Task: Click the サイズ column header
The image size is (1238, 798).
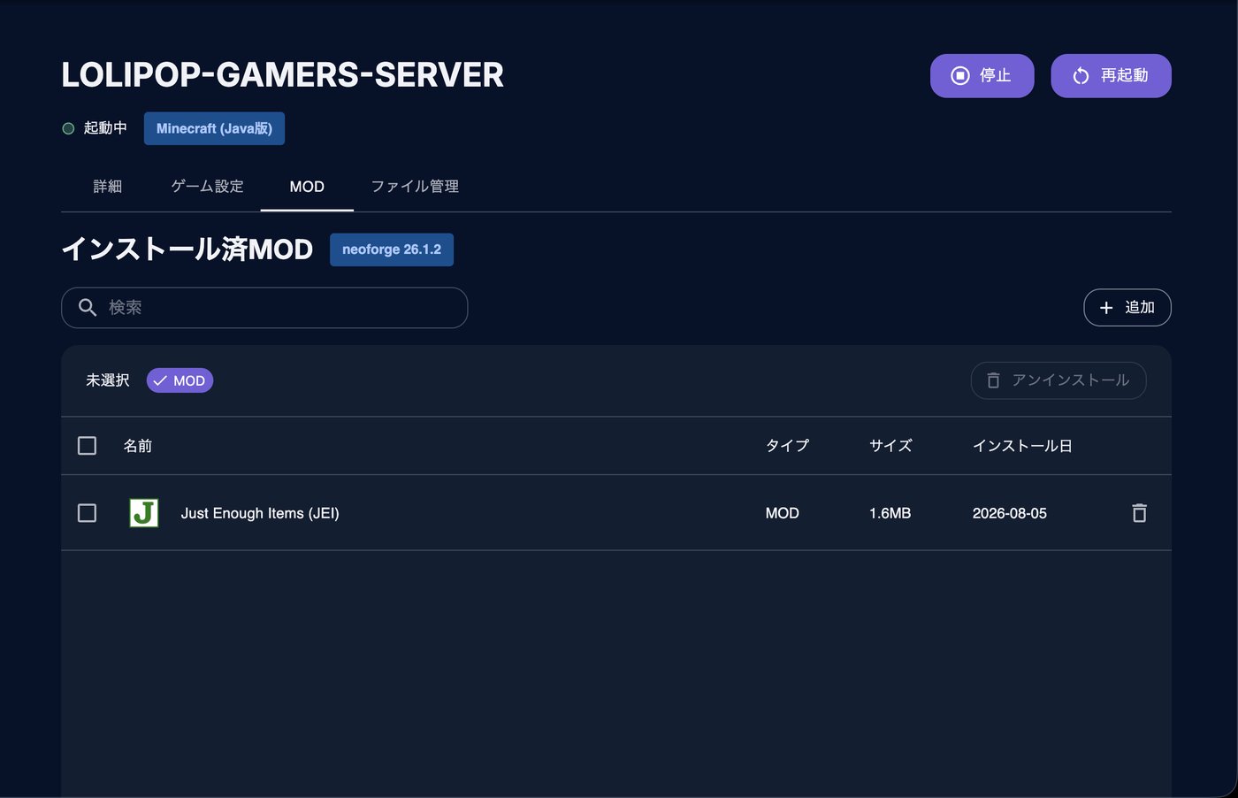Action: [x=890, y=446]
